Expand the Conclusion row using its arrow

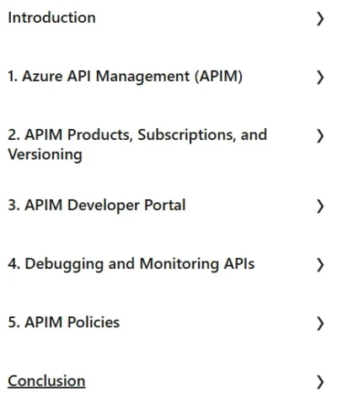[320, 382]
